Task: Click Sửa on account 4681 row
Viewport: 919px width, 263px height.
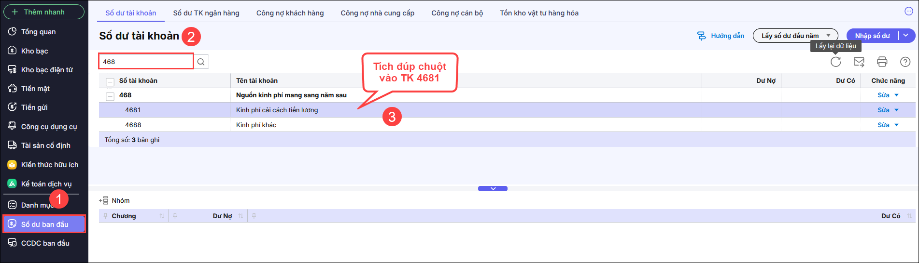Action: (x=883, y=110)
